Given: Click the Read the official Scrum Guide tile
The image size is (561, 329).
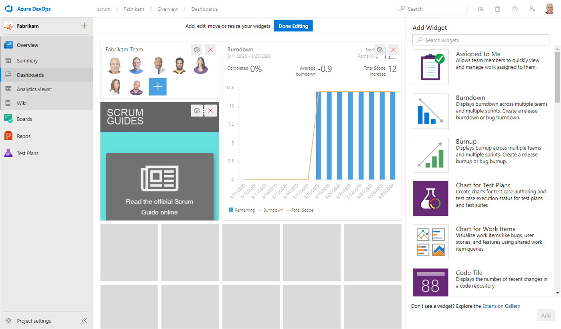Looking at the screenshot, I should tap(159, 187).
